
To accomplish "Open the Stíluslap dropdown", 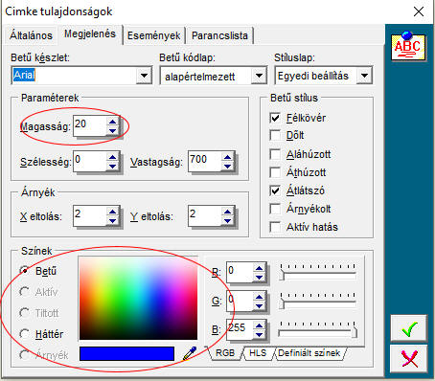I will click(364, 76).
